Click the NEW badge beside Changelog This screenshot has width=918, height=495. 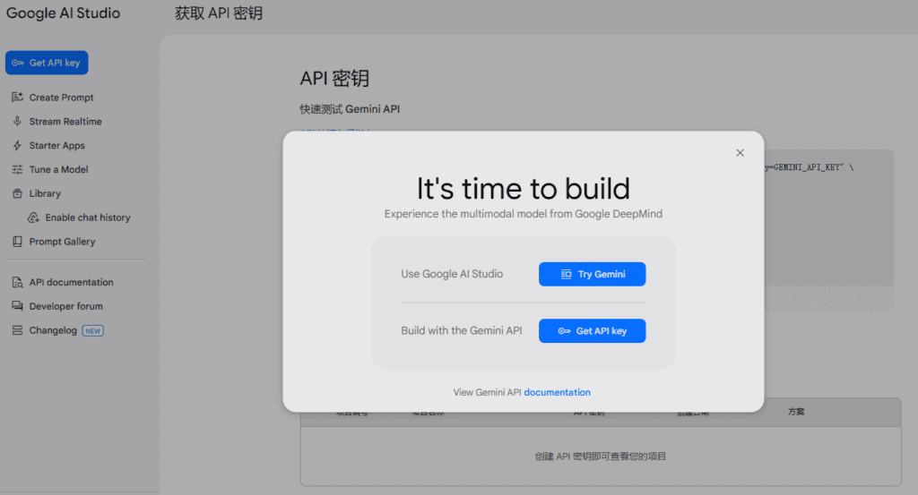click(92, 330)
